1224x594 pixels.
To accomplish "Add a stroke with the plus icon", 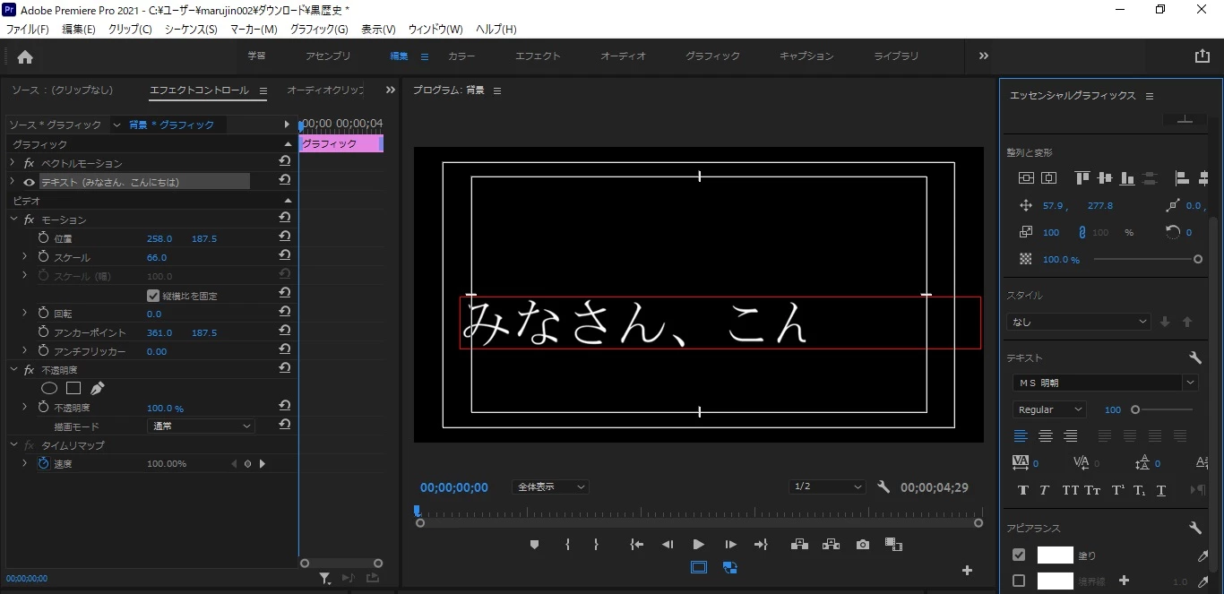I will pos(1124,581).
